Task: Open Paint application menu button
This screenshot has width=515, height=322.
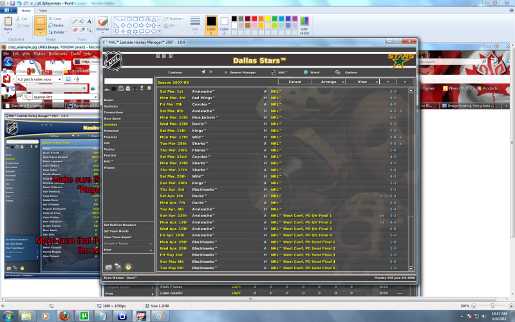Action: [x=7, y=10]
